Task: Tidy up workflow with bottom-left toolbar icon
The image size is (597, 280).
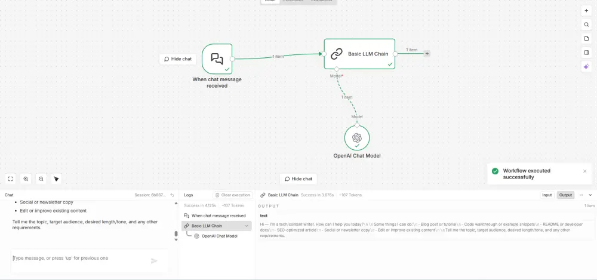Action: [x=56, y=179]
